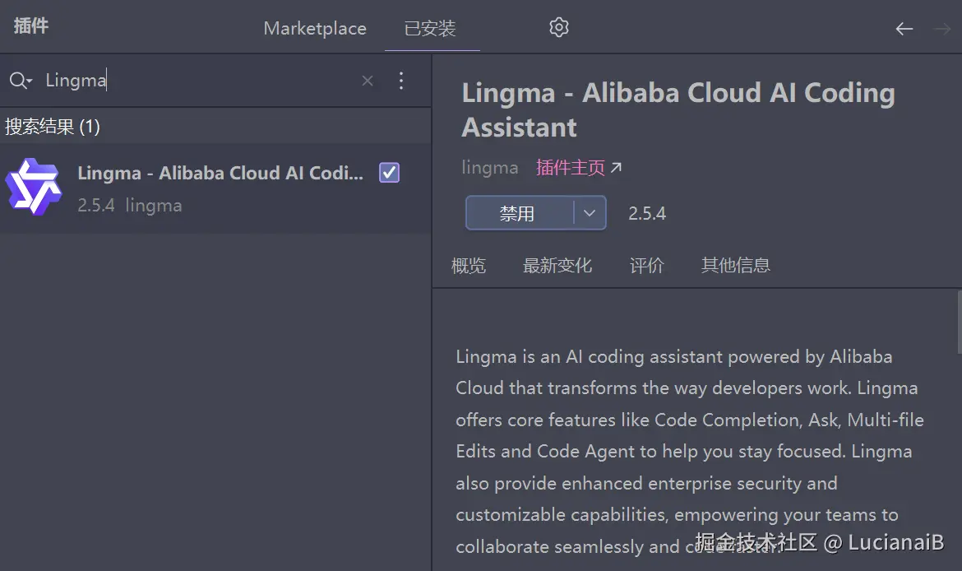The width and height of the screenshot is (962, 571).
Task: Expand the 禁用 button dropdown arrow
Action: click(x=590, y=213)
